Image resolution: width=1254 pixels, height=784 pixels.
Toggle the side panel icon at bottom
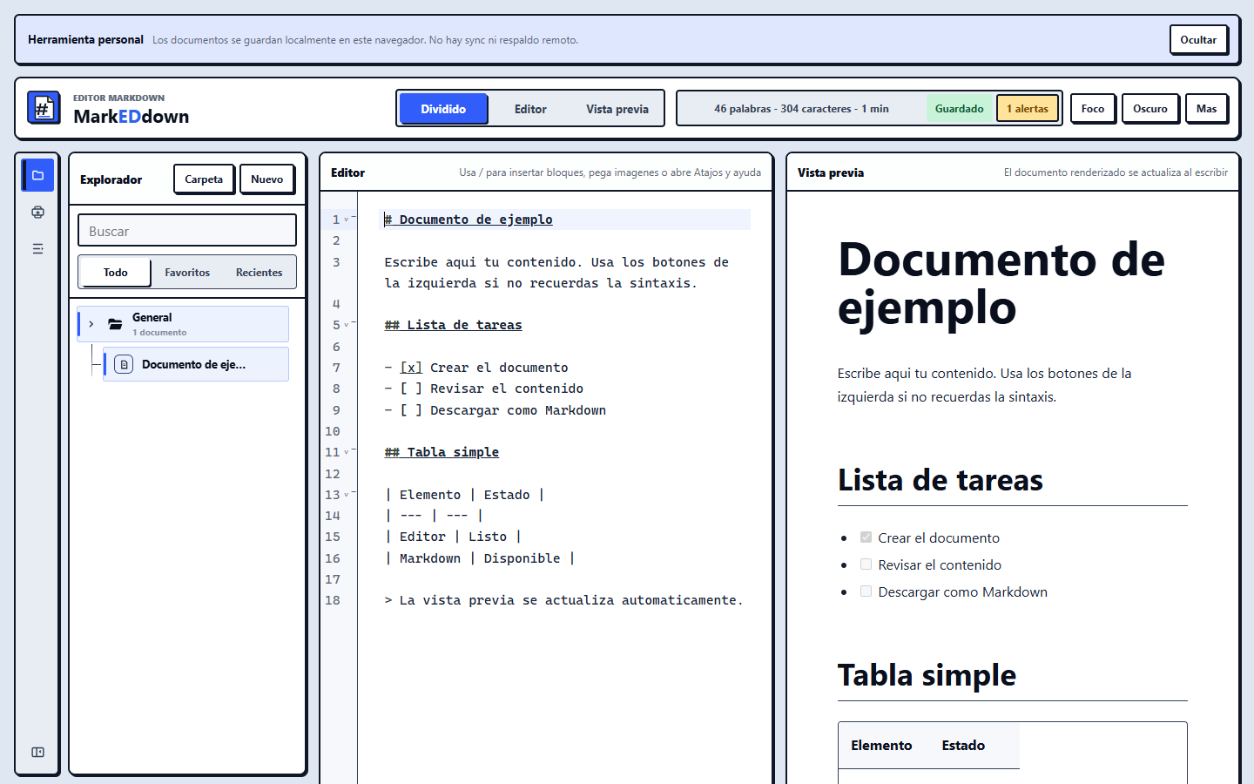(37, 752)
